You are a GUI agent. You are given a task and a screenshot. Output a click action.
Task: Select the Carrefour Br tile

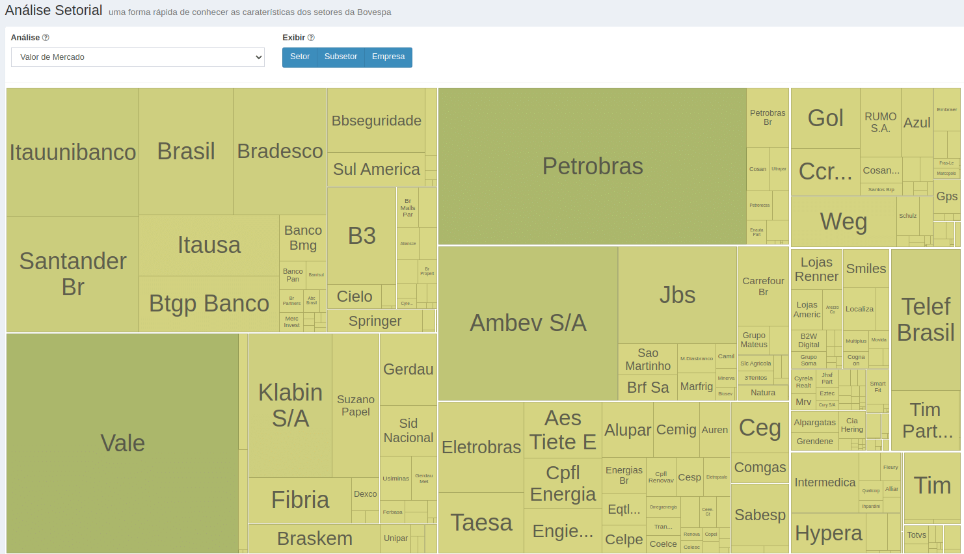pyautogui.click(x=763, y=286)
